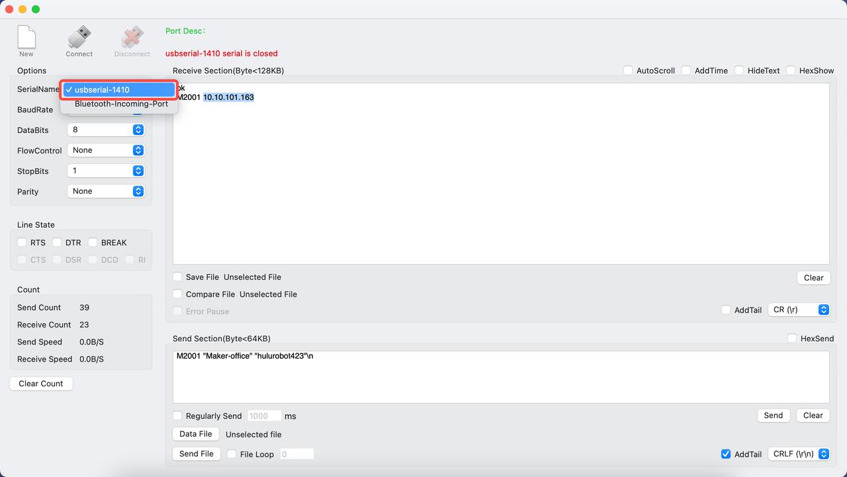Click into the send text area
The width and height of the screenshot is (847, 477).
[x=501, y=377]
